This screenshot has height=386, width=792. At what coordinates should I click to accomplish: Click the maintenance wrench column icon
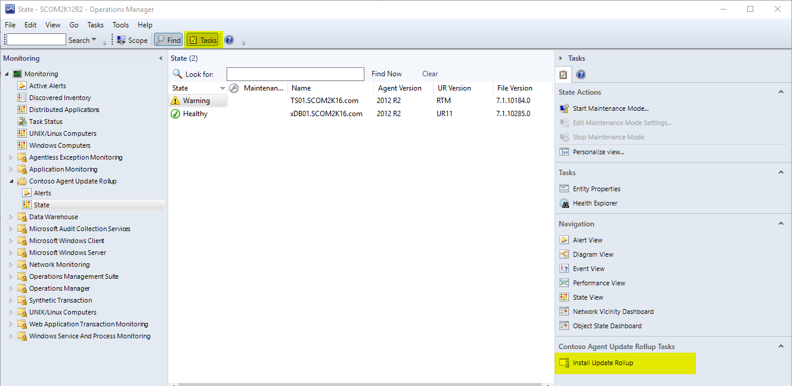234,88
